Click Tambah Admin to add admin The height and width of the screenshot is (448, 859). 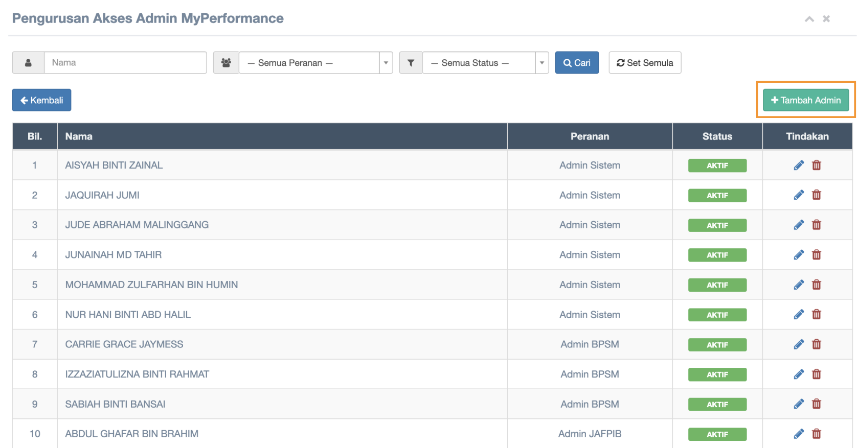coord(806,100)
